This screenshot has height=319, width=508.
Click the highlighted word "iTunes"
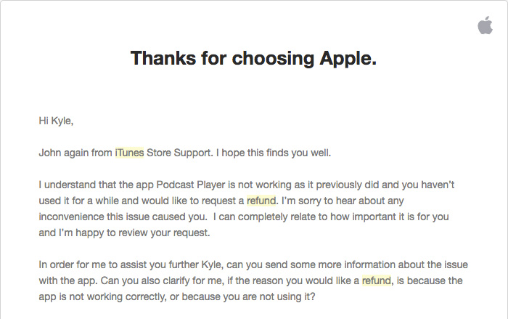click(129, 153)
